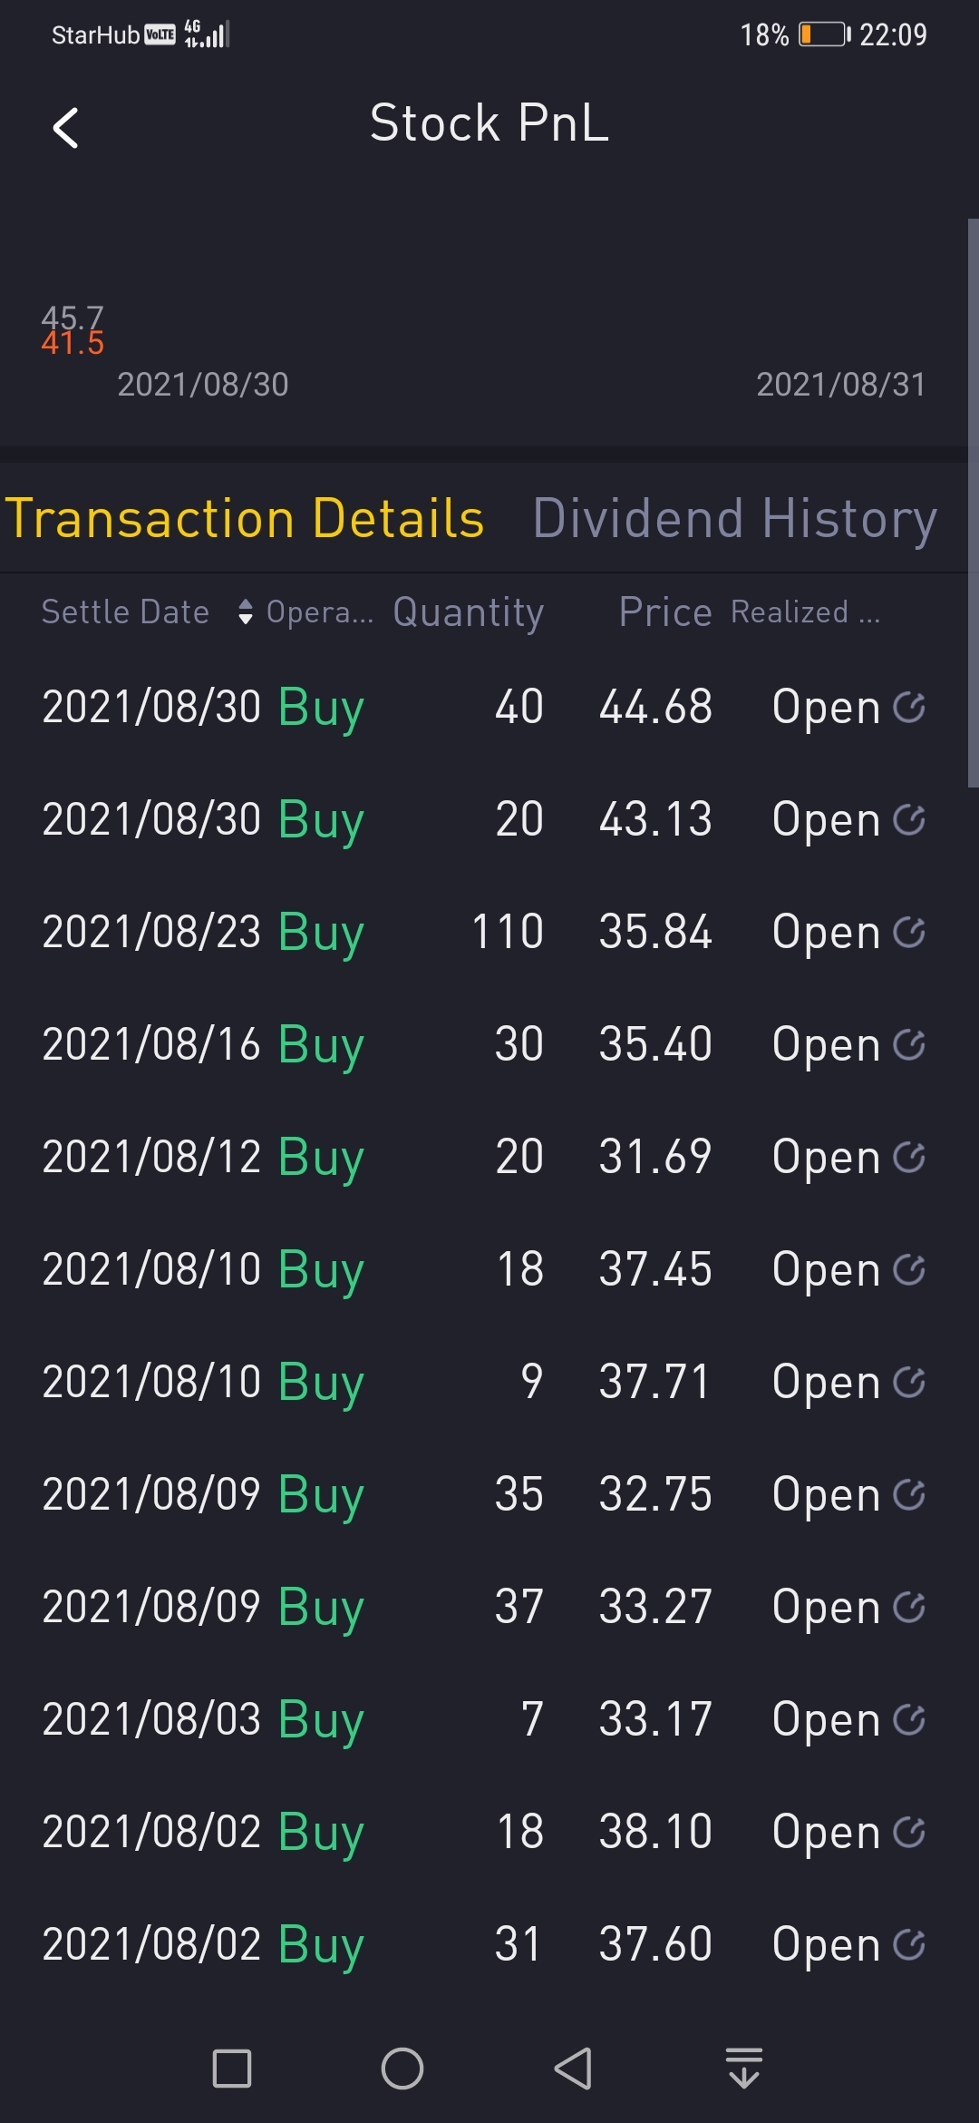Click share icon beside 37.45 price row
Image resolution: width=979 pixels, height=2123 pixels.
pos(908,1269)
